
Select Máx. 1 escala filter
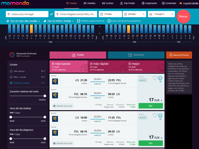point(11,77)
